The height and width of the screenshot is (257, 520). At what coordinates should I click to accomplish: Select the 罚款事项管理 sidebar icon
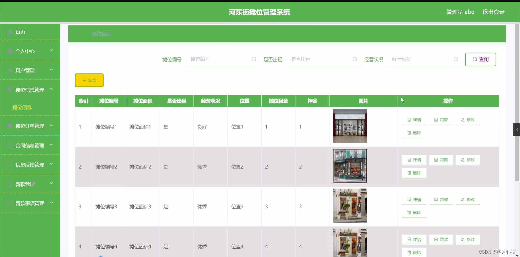pyautogui.click(x=9, y=203)
